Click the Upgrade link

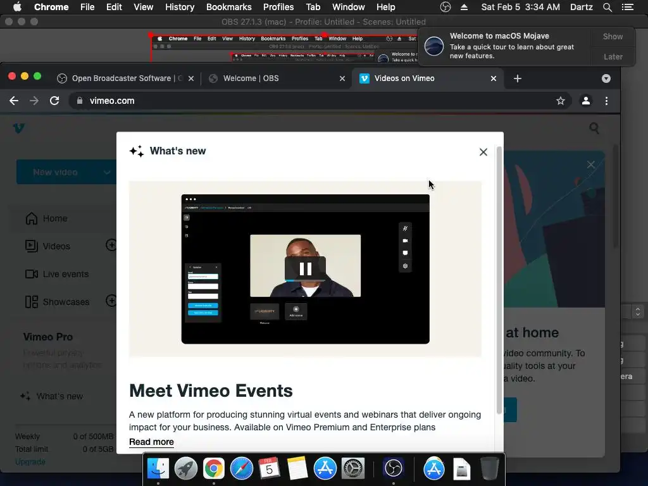point(30,461)
